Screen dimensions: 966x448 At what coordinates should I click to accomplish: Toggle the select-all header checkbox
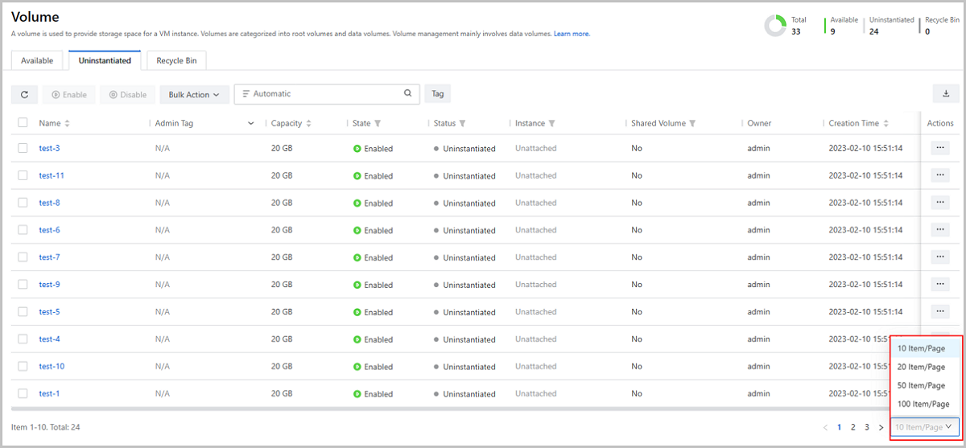click(23, 123)
